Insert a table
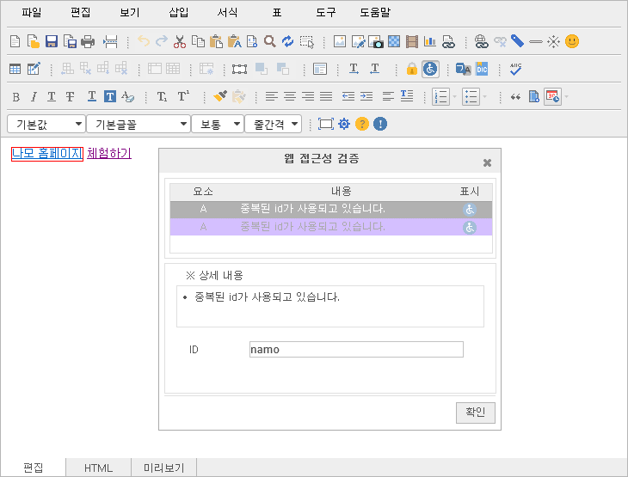Image resolution: width=628 pixels, height=477 pixels. 15,70
